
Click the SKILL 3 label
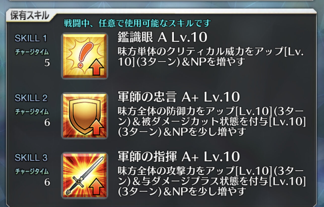(x=31, y=158)
